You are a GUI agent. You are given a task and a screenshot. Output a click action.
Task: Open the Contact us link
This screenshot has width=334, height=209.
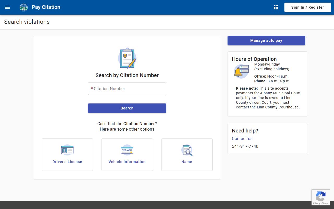[x=242, y=138]
